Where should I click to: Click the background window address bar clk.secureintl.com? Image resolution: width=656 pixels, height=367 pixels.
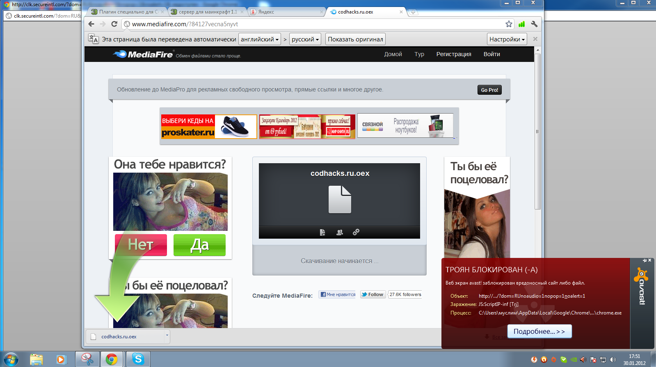tap(43, 16)
